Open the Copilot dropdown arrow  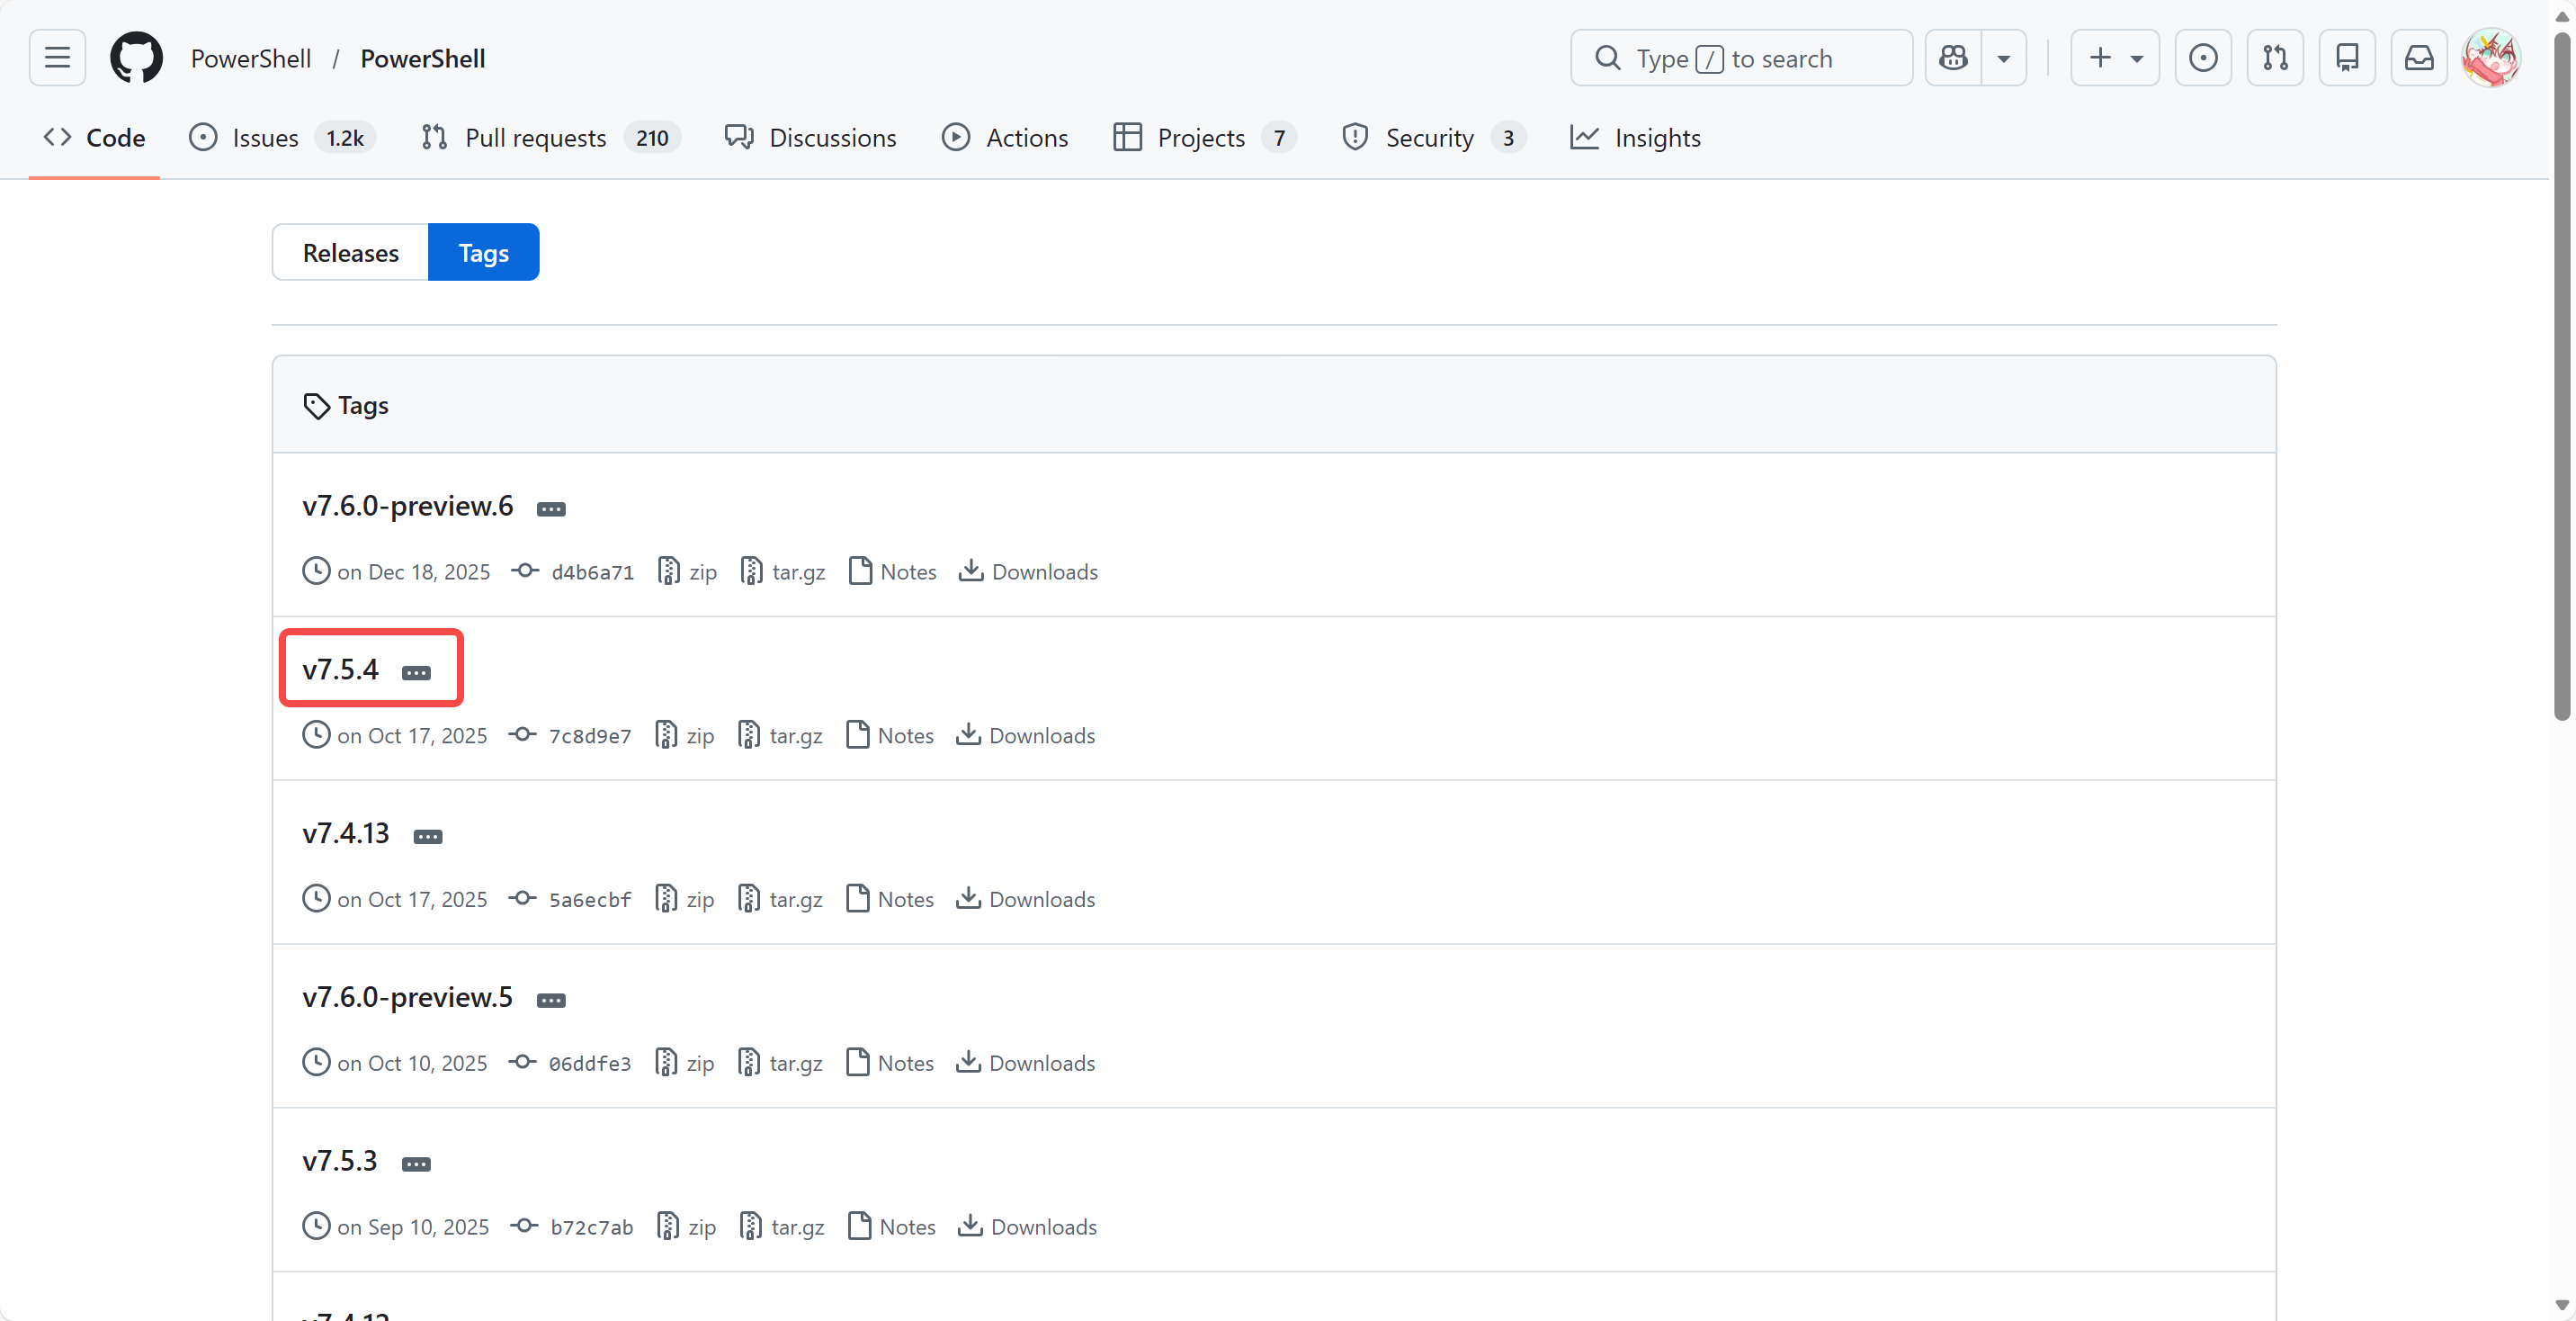(2004, 58)
